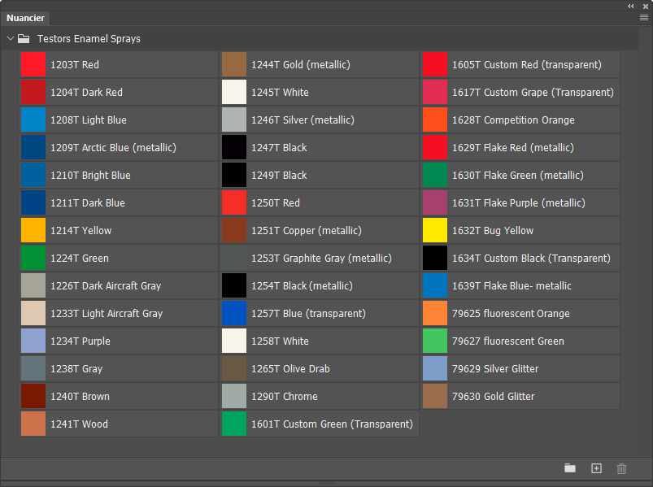Click the delete swatch trash icon
The width and height of the screenshot is (653, 487).
point(622,468)
